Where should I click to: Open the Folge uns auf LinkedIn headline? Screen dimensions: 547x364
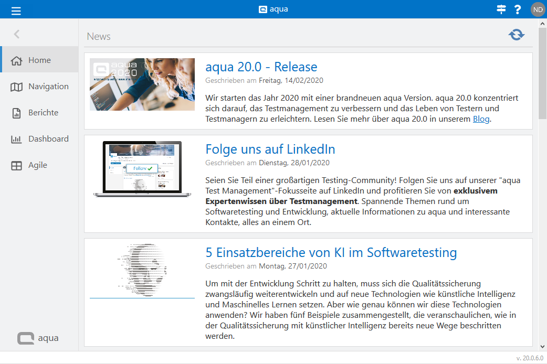pos(270,149)
